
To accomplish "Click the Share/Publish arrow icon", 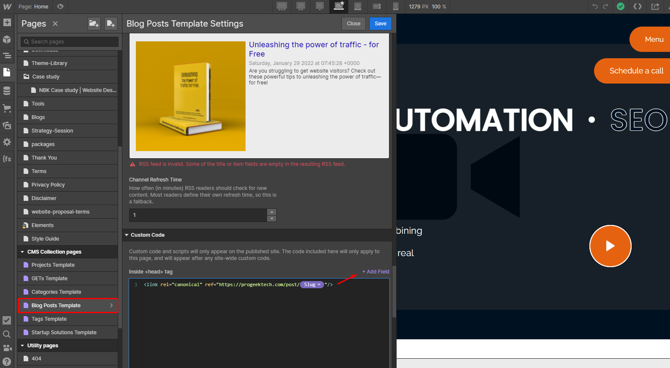I will click(x=655, y=6).
